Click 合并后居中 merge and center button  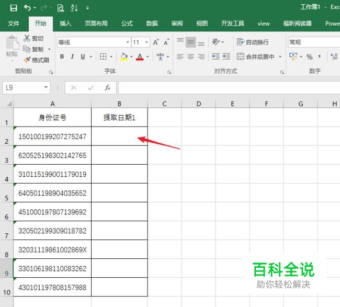pos(256,56)
